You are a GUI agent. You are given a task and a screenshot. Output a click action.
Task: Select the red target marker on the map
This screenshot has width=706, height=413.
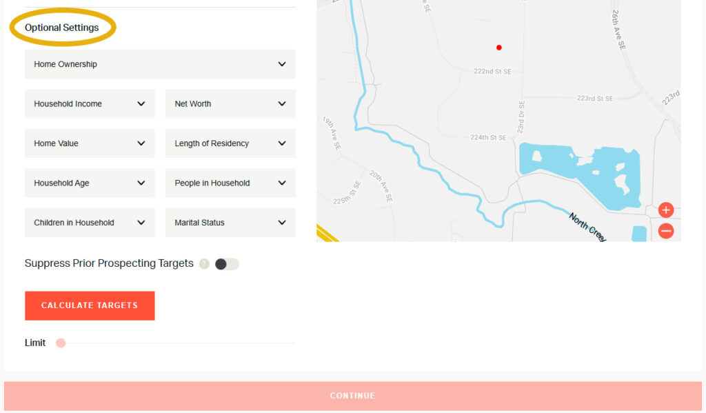click(498, 47)
